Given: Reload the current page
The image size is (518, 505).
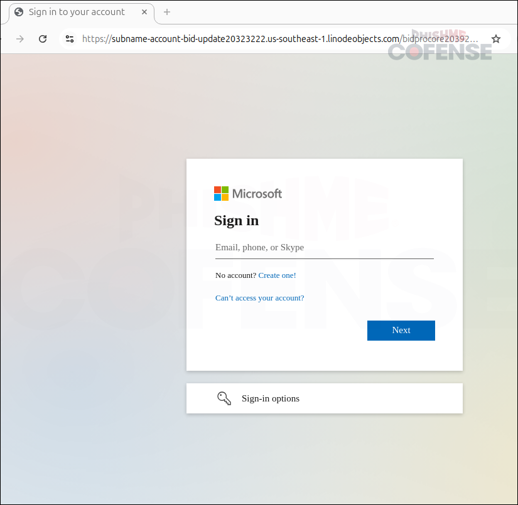Looking at the screenshot, I should 43,39.
